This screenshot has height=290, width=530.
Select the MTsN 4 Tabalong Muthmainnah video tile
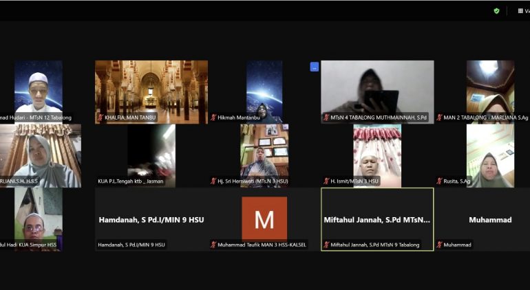point(377,88)
